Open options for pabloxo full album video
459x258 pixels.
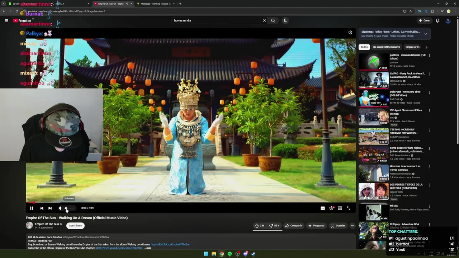click(429, 56)
